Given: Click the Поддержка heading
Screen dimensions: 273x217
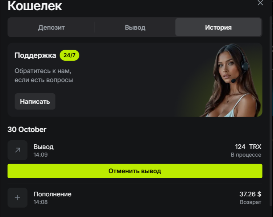Looking at the screenshot, I should [x=35, y=55].
